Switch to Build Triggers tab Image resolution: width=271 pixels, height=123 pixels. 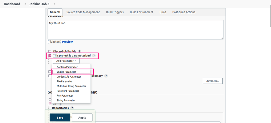pyautogui.click(x=115, y=12)
